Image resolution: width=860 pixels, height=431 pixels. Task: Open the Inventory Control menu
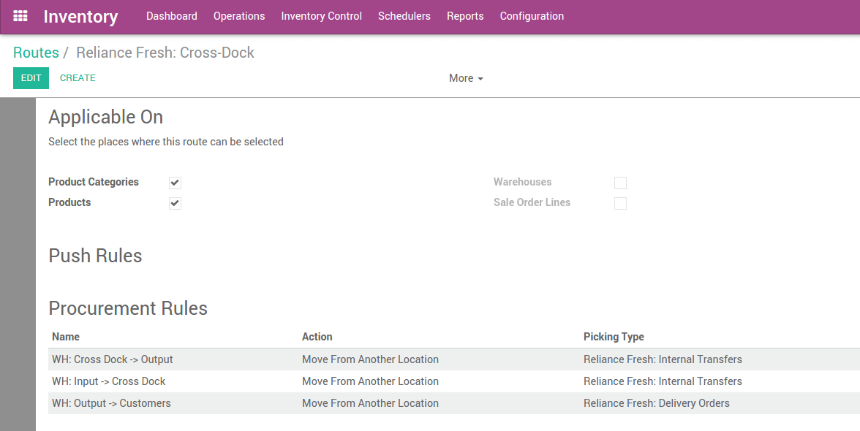pyautogui.click(x=321, y=15)
